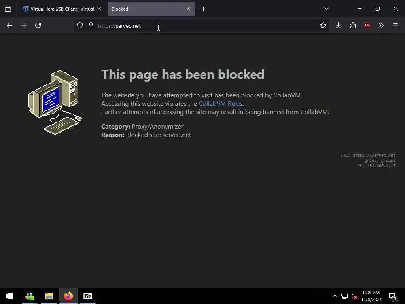This screenshot has height=304, width=405.
Task: Close the Blocked tab
Action: click(x=188, y=9)
